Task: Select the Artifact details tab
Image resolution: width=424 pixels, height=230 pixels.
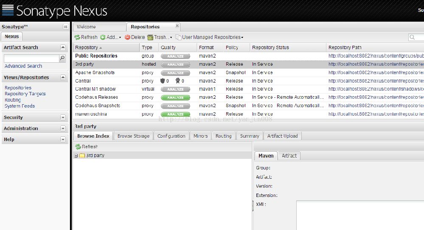Action: [x=289, y=156]
